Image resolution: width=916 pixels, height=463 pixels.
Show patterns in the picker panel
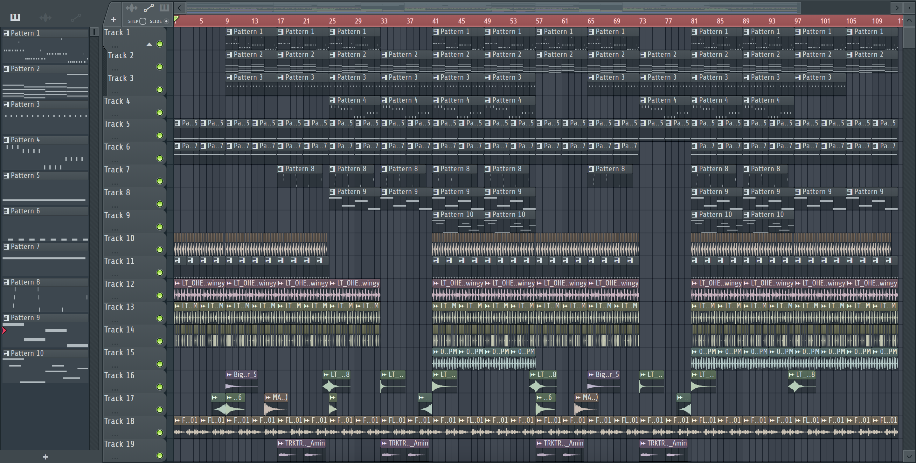tap(15, 17)
